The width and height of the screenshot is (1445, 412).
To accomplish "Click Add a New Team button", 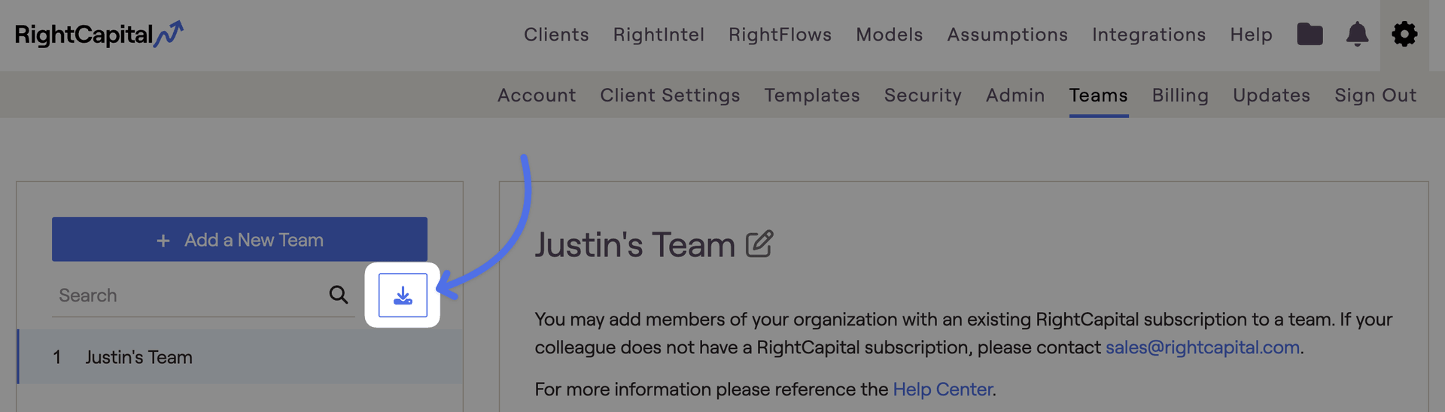I will pyautogui.click(x=239, y=240).
